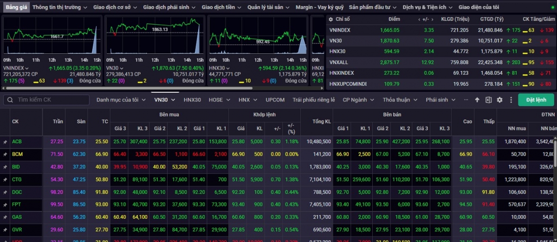Image resolution: width=557 pixels, height=242 pixels.
Task: Open the Phái sinh dropdown in filter bar
Action: coord(440,100)
